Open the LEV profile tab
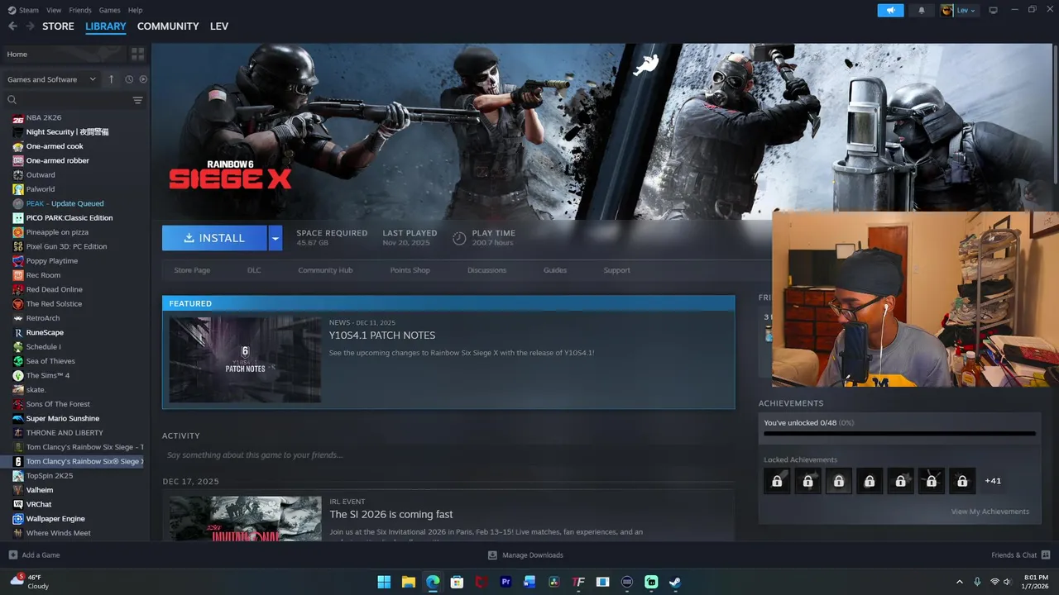The width and height of the screenshot is (1059, 595). (219, 26)
